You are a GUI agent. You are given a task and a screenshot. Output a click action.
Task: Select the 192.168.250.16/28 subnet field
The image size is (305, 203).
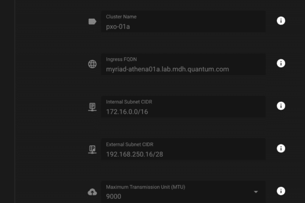(x=183, y=149)
